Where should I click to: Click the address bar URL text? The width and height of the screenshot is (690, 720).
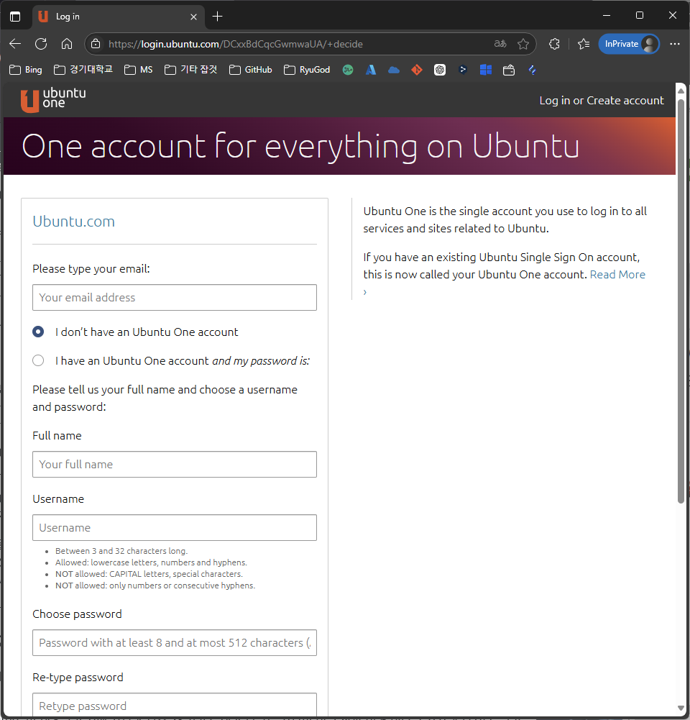236,44
